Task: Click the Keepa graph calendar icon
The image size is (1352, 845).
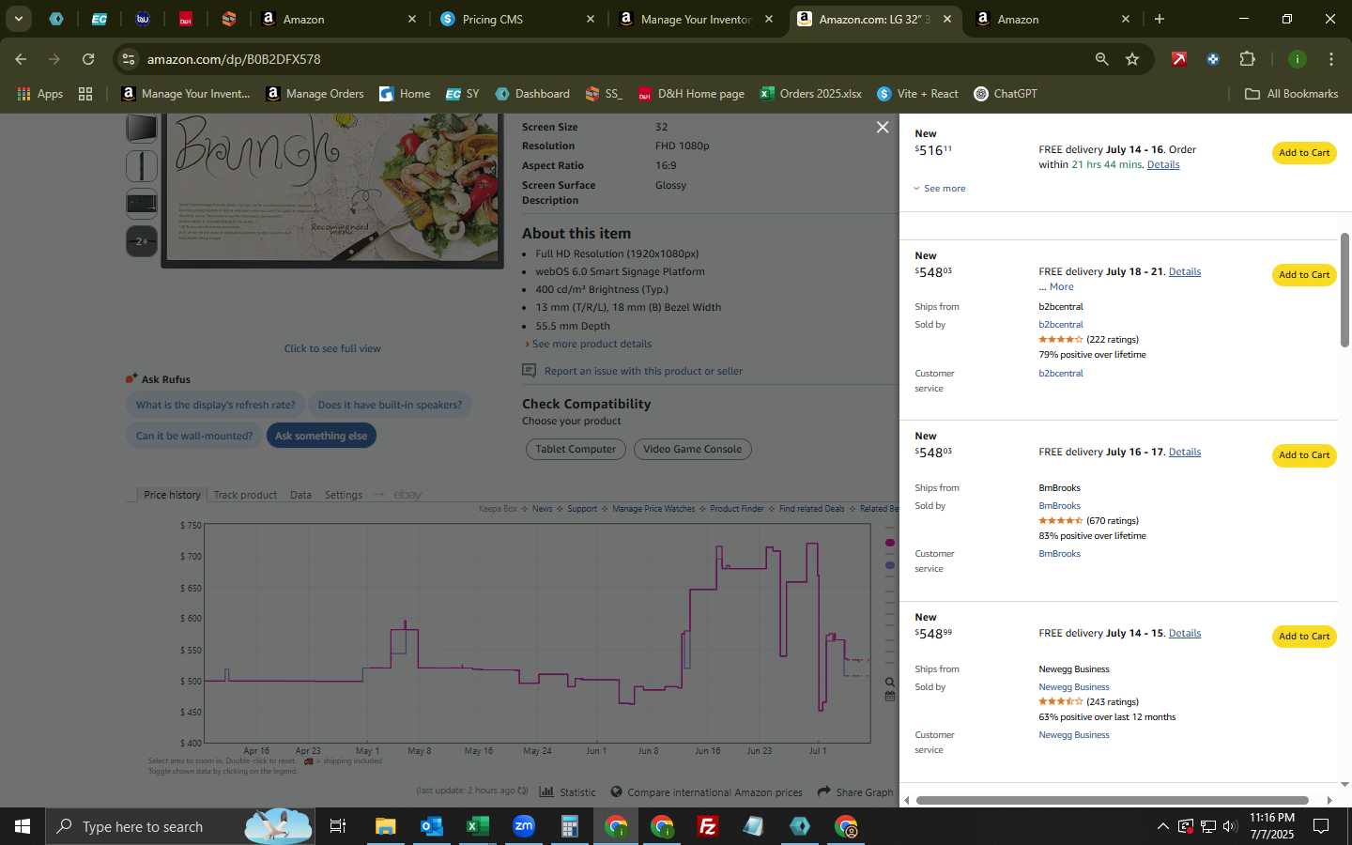Action: coord(889,697)
